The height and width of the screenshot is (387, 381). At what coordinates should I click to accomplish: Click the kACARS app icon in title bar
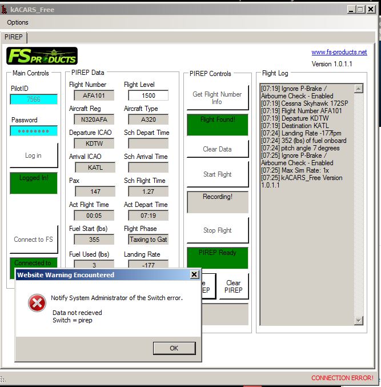click(x=4, y=10)
